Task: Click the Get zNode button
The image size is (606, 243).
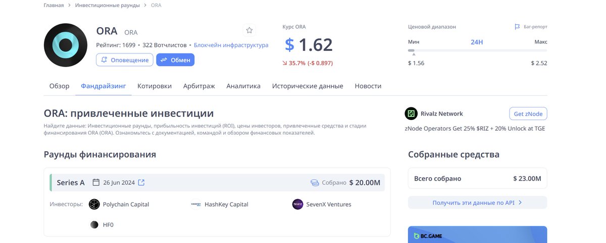Action: [528, 113]
